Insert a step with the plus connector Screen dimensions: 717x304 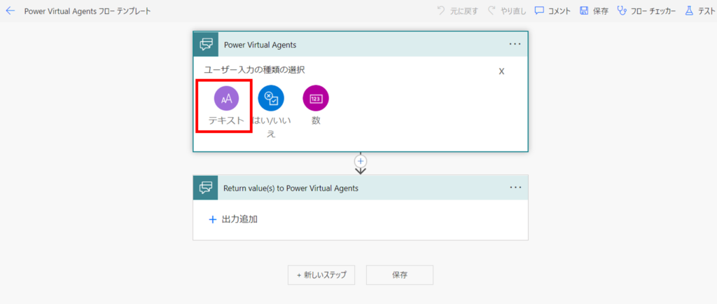coord(361,161)
